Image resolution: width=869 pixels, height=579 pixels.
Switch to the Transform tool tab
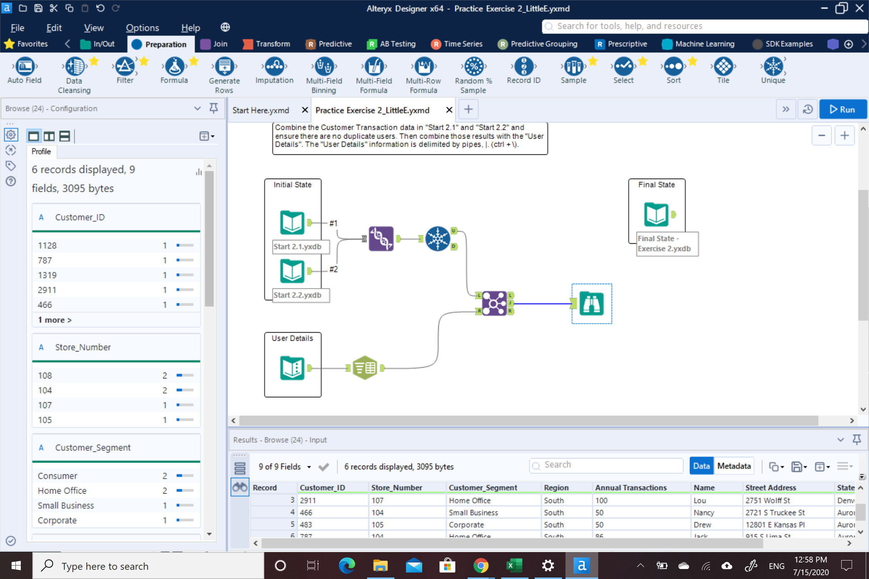(267, 44)
